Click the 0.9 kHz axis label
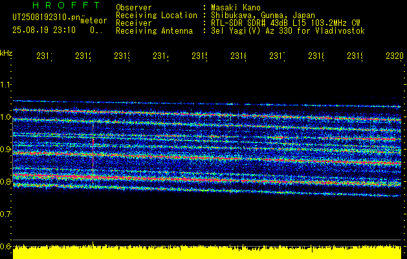Screen dimensions: 407x259 [x=6, y=150]
